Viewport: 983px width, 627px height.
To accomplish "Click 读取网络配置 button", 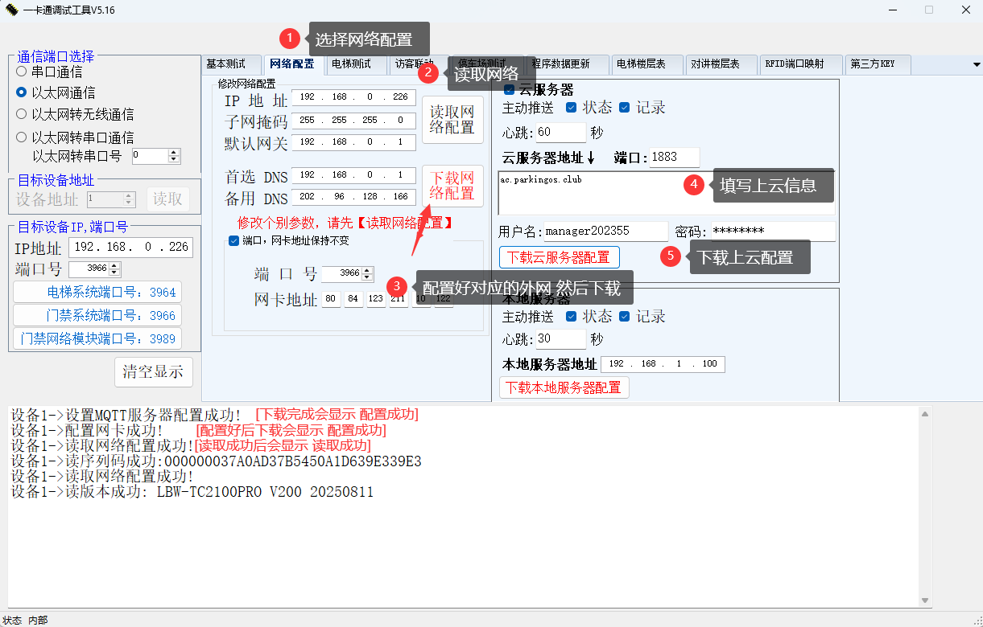I will [x=452, y=120].
